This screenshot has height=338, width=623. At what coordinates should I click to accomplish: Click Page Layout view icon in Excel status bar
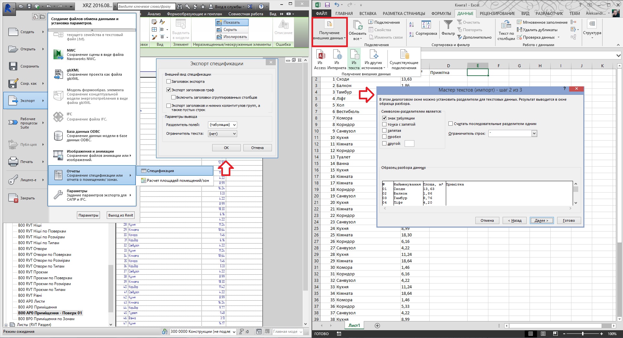pyautogui.click(x=543, y=334)
